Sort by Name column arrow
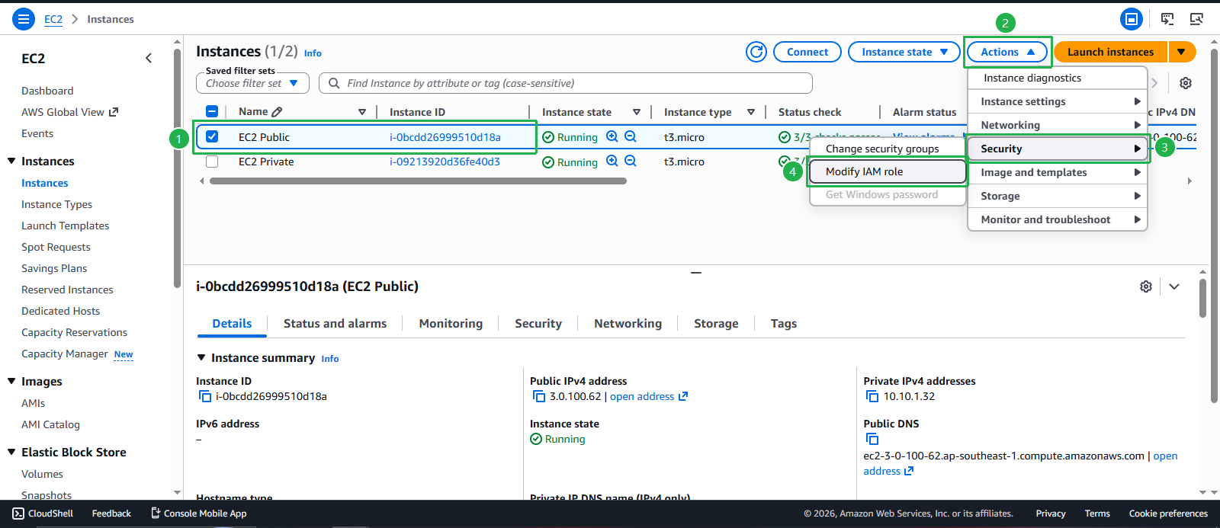The image size is (1220, 528). [x=362, y=112]
